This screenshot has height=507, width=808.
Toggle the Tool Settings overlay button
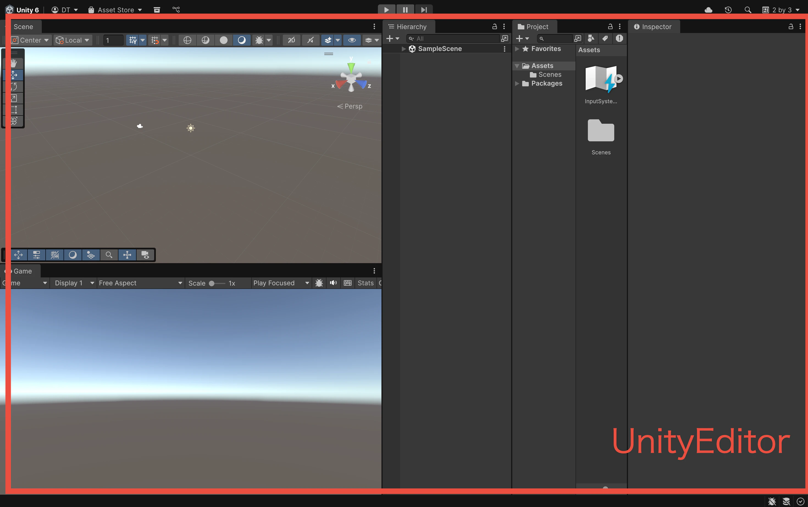point(37,255)
